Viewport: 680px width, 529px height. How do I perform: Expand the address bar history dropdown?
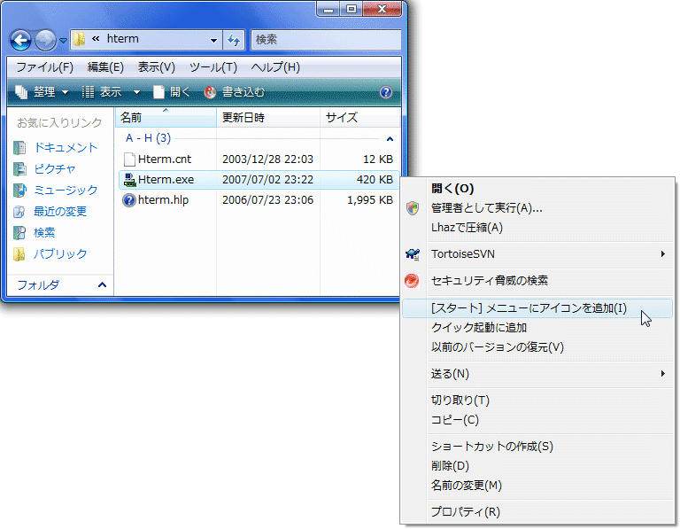[213, 41]
